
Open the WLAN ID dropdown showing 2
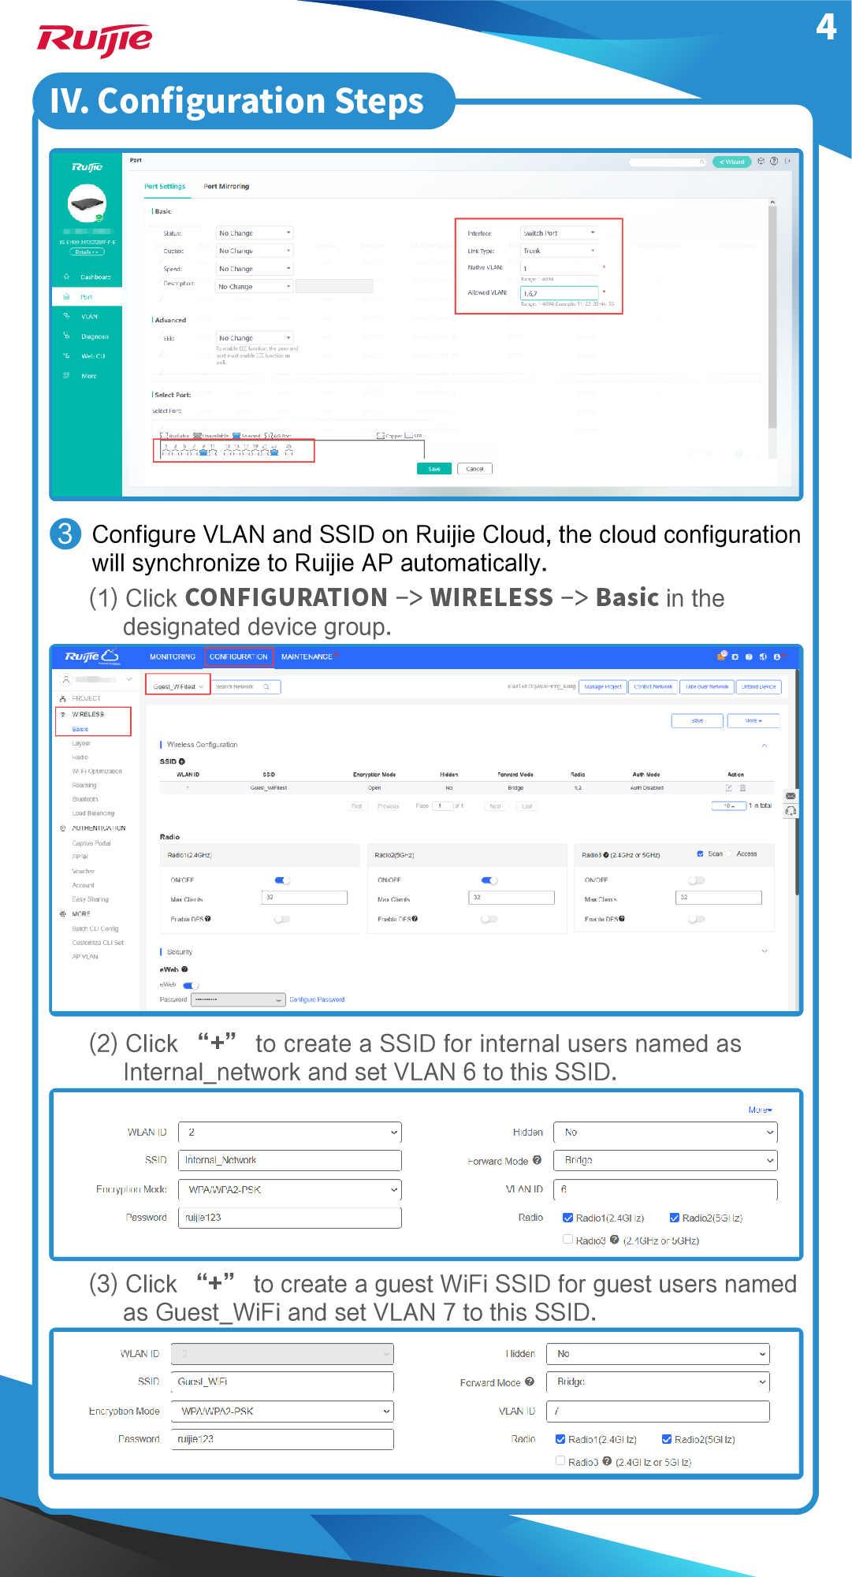290,1133
